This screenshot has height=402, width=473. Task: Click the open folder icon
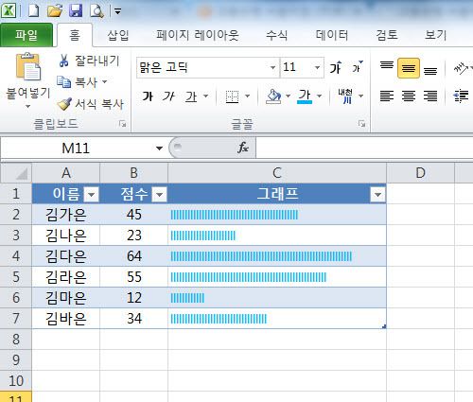point(55,11)
